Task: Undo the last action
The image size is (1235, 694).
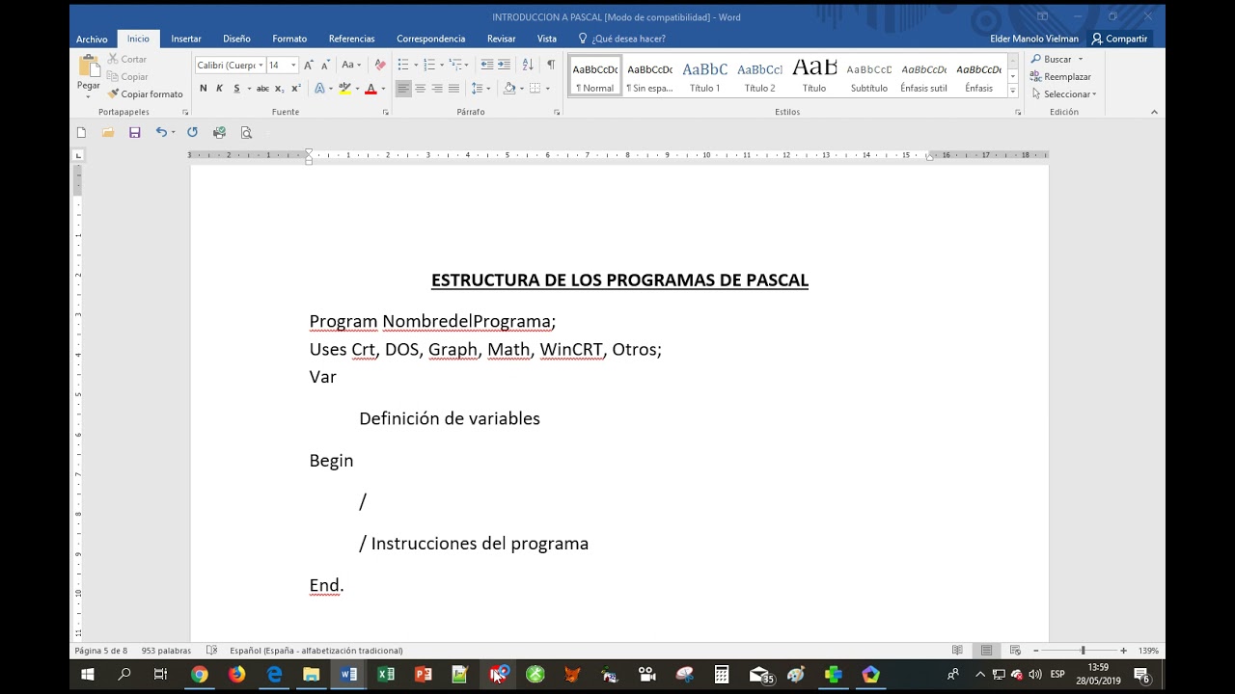Action: click(161, 133)
